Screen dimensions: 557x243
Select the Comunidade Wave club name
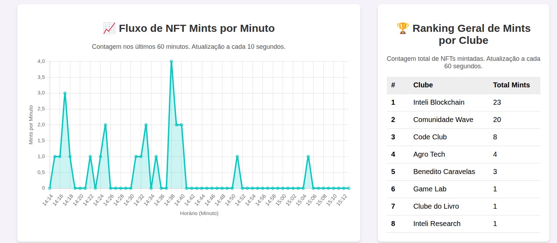443,120
